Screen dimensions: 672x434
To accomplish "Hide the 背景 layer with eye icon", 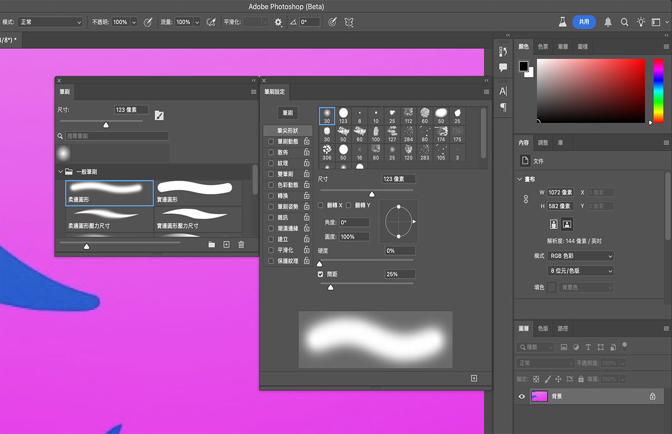I will [x=522, y=396].
